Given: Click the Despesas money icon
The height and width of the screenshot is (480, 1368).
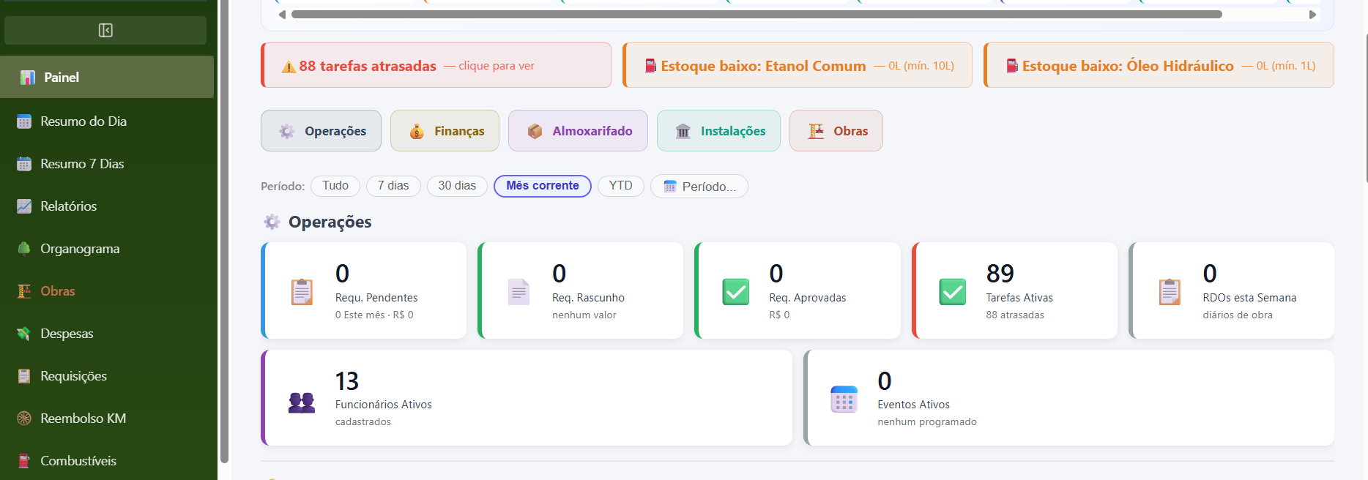Looking at the screenshot, I should [24, 334].
